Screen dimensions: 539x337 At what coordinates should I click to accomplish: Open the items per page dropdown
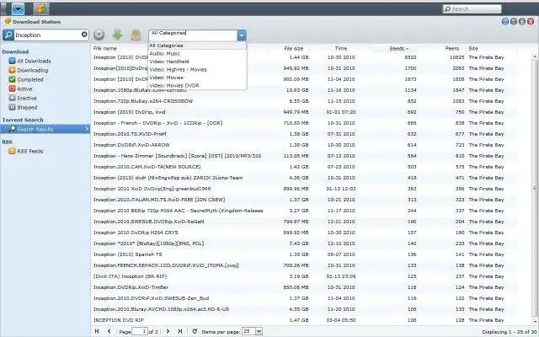point(259,331)
